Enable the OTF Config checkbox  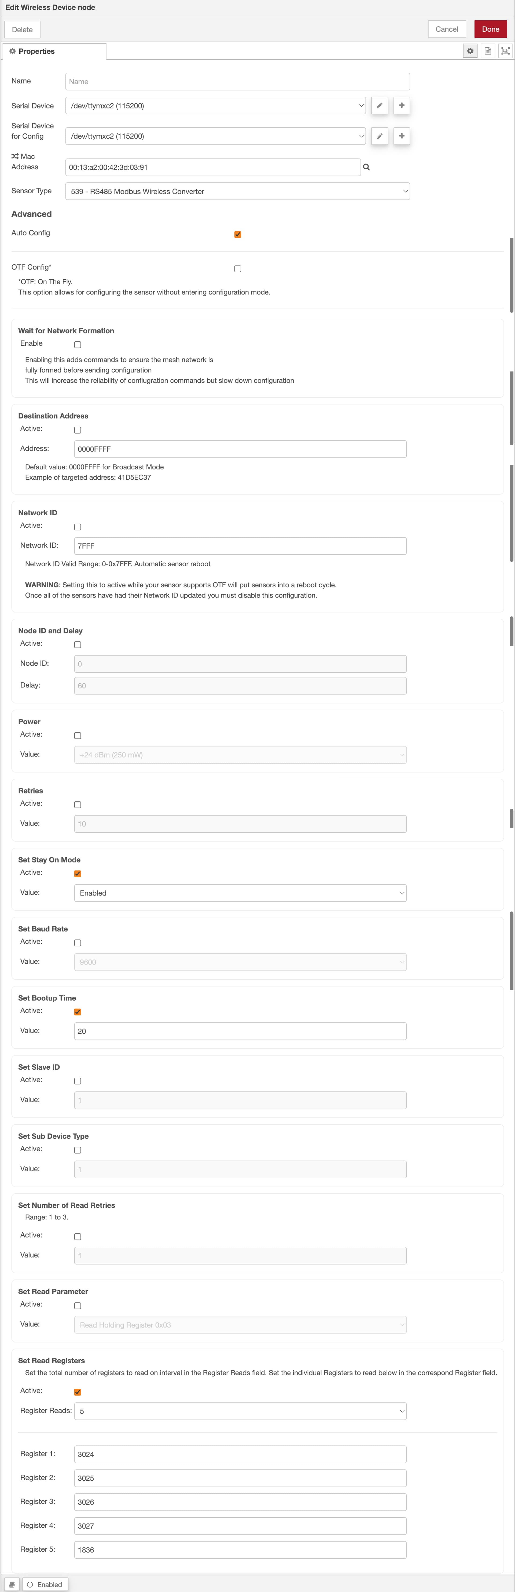238,269
